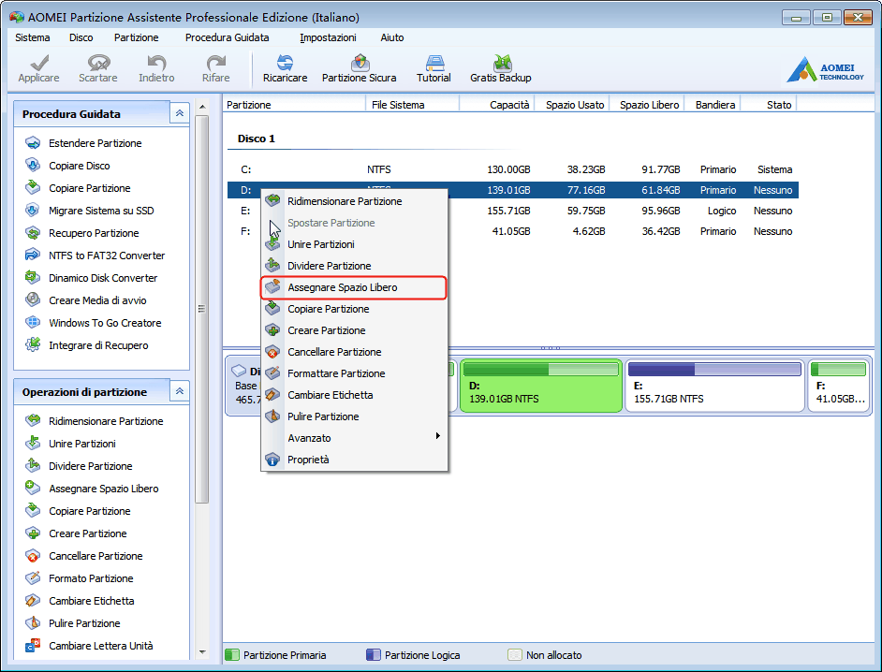Click the Applicare toolbar icon
882x672 pixels.
click(38, 63)
